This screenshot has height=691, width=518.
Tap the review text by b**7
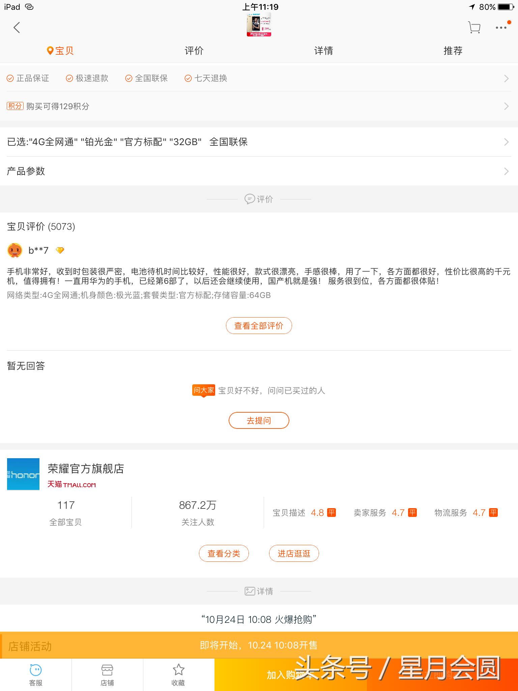tap(259, 276)
